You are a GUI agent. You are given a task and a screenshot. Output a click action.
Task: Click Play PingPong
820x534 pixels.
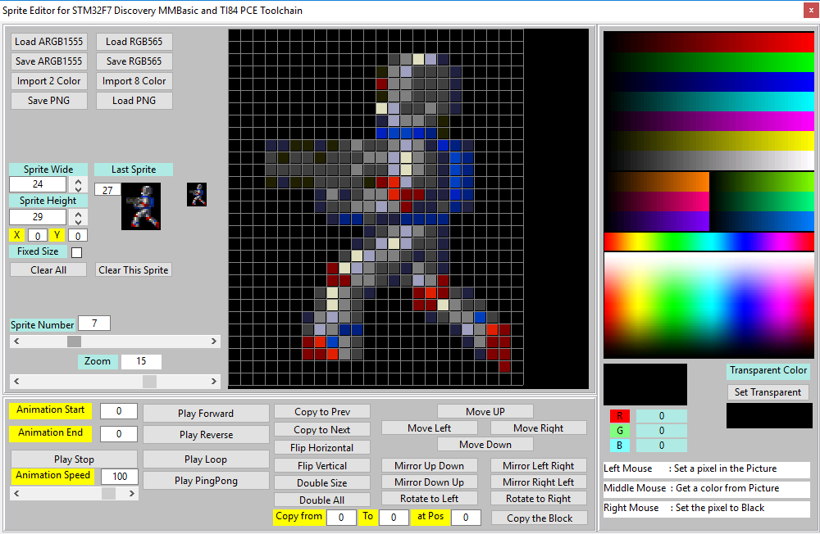[x=206, y=481]
